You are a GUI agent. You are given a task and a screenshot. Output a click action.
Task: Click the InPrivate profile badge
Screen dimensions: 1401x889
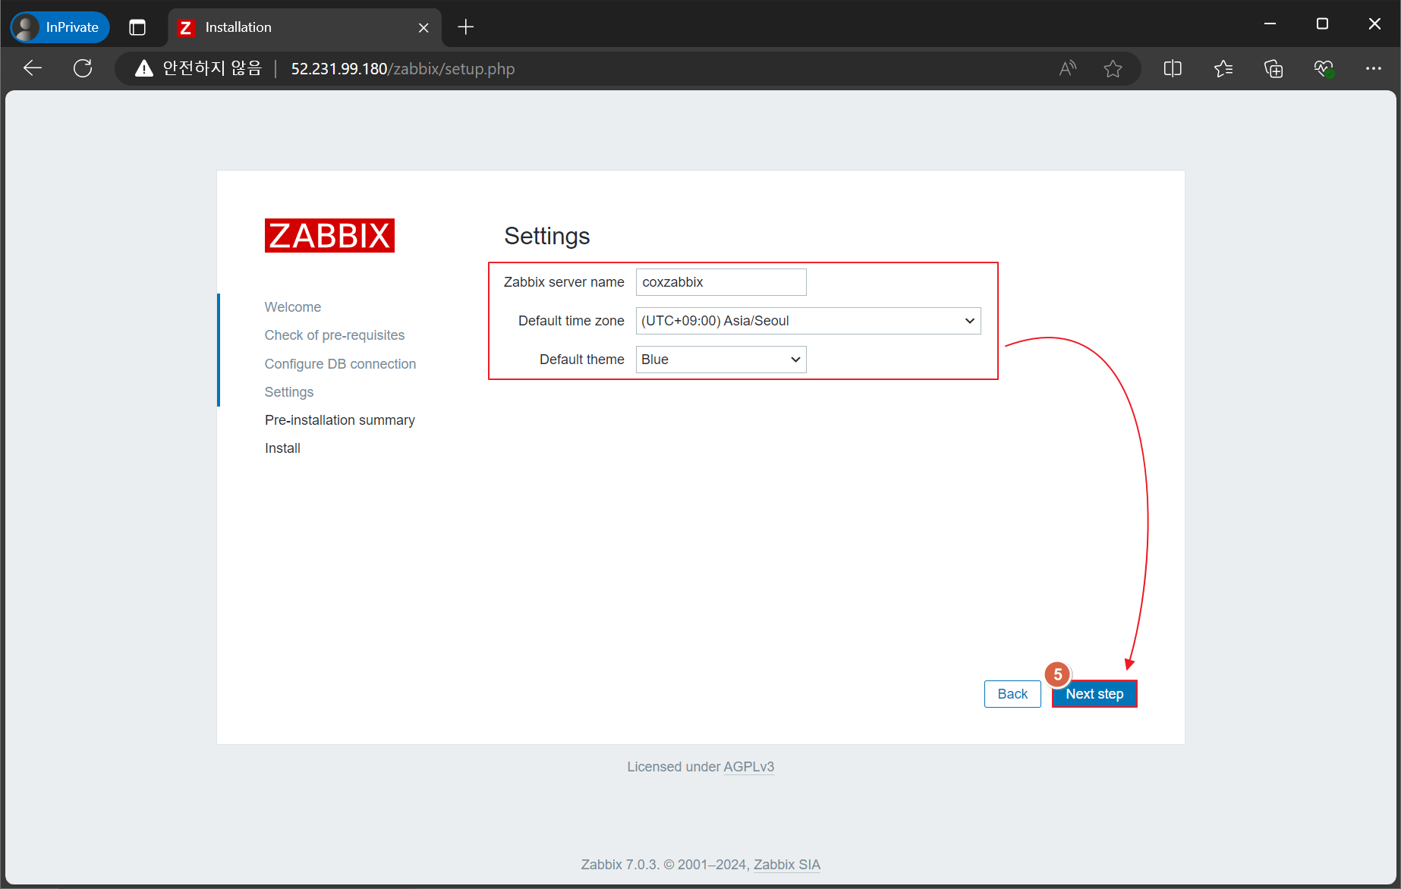pos(60,27)
